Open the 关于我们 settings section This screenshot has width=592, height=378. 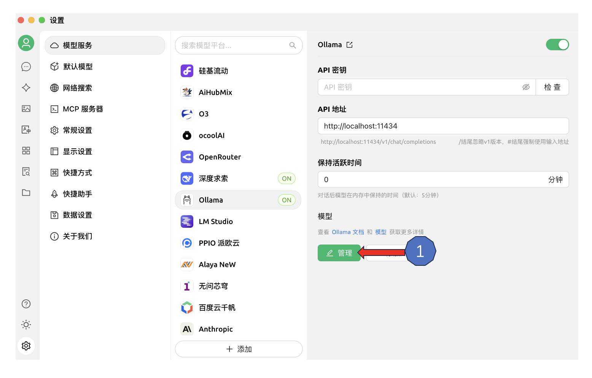[x=105, y=237]
